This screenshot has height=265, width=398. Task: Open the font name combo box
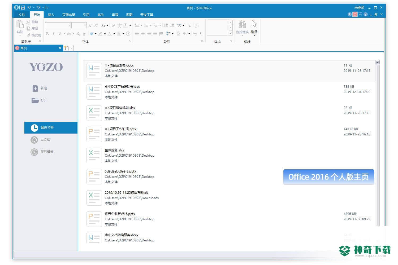pos(58,25)
